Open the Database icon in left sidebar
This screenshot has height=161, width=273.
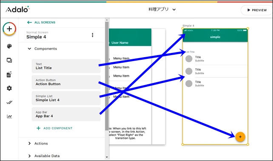[9, 74]
